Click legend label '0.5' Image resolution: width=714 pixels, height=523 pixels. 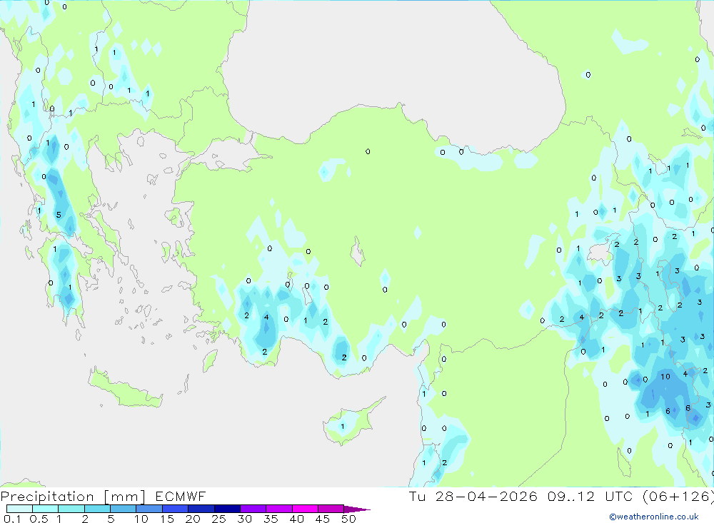[x=39, y=519]
